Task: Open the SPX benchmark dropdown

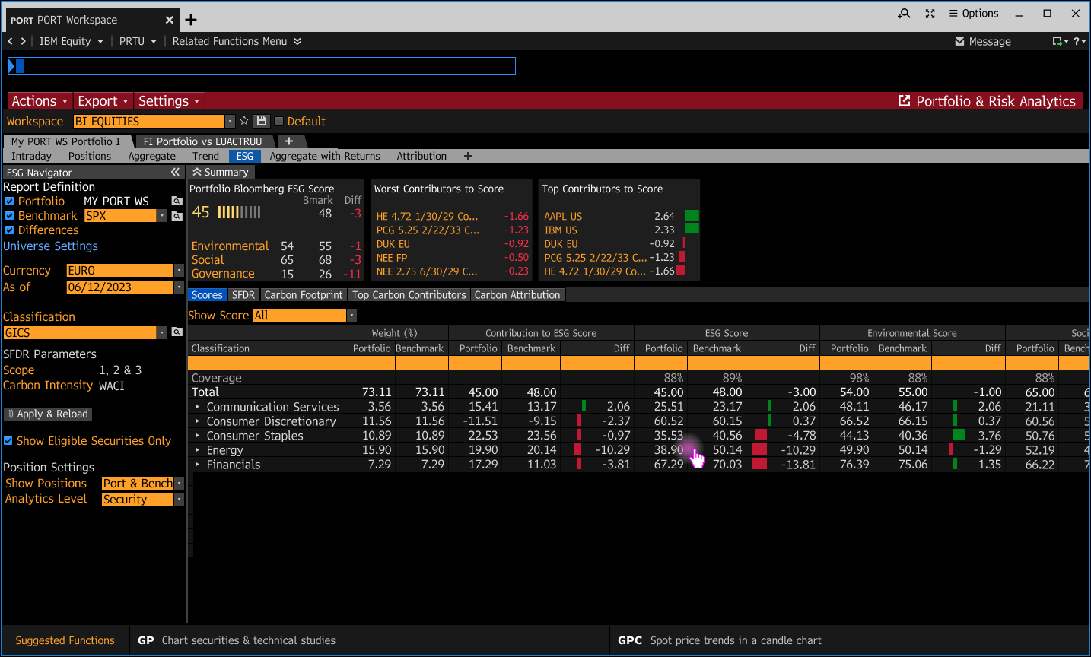Action: pos(161,216)
